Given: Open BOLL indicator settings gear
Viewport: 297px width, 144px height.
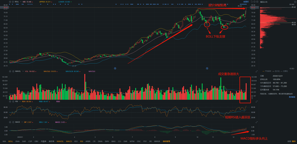Looking at the screenshot, I should (x=10, y=2).
